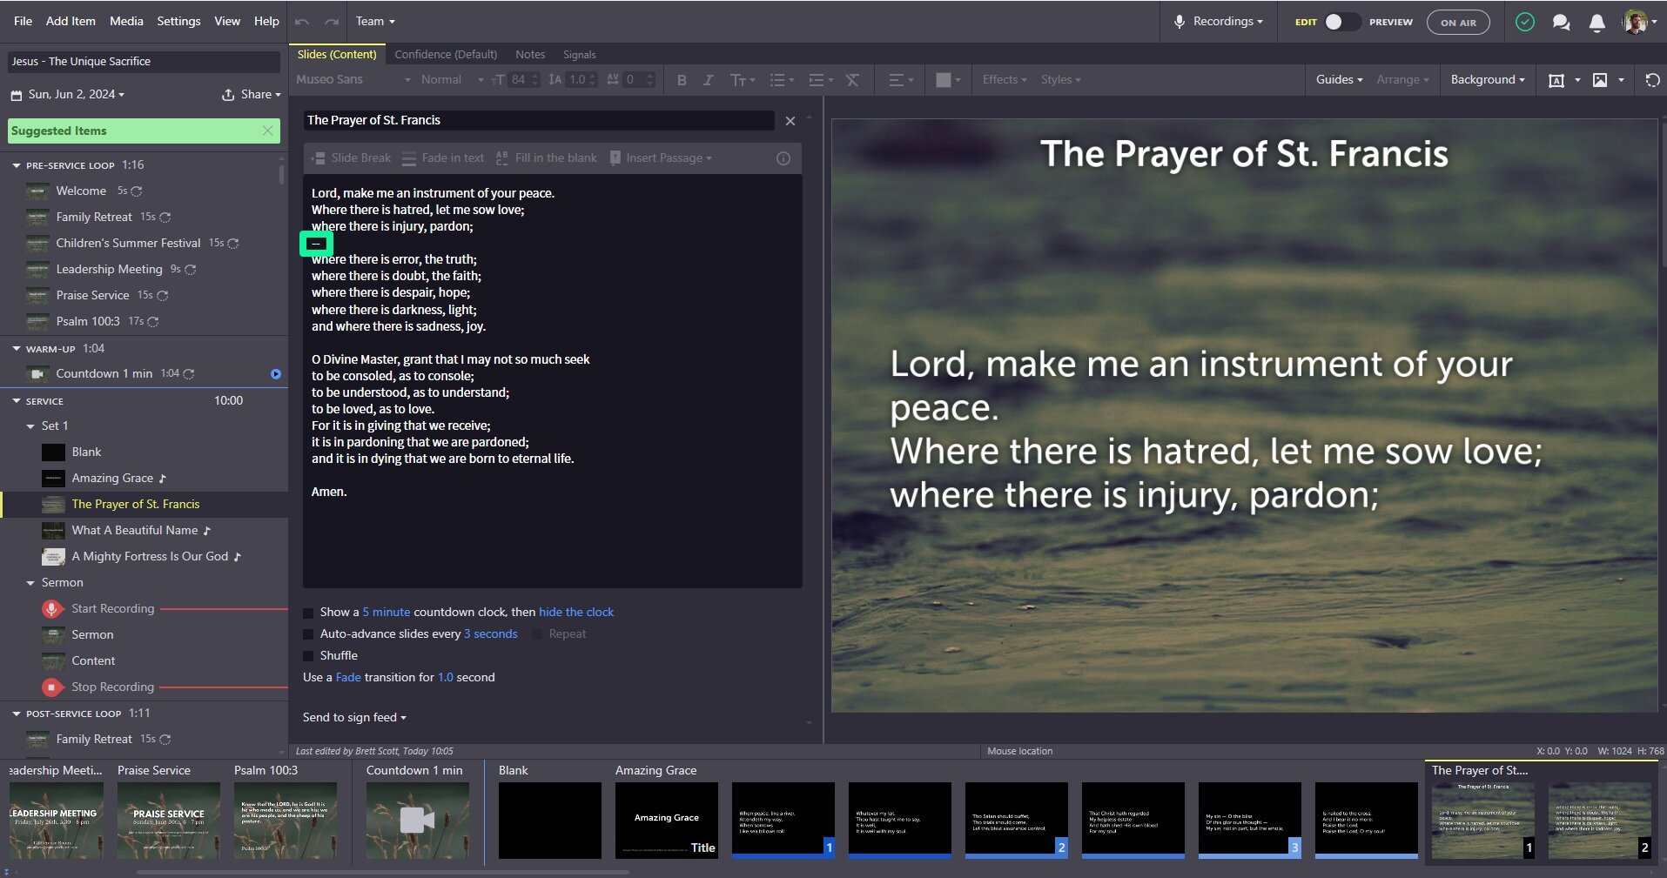Switch to the Confidence (Default) tab
Image resolution: width=1667 pixels, height=878 pixels.
click(446, 55)
